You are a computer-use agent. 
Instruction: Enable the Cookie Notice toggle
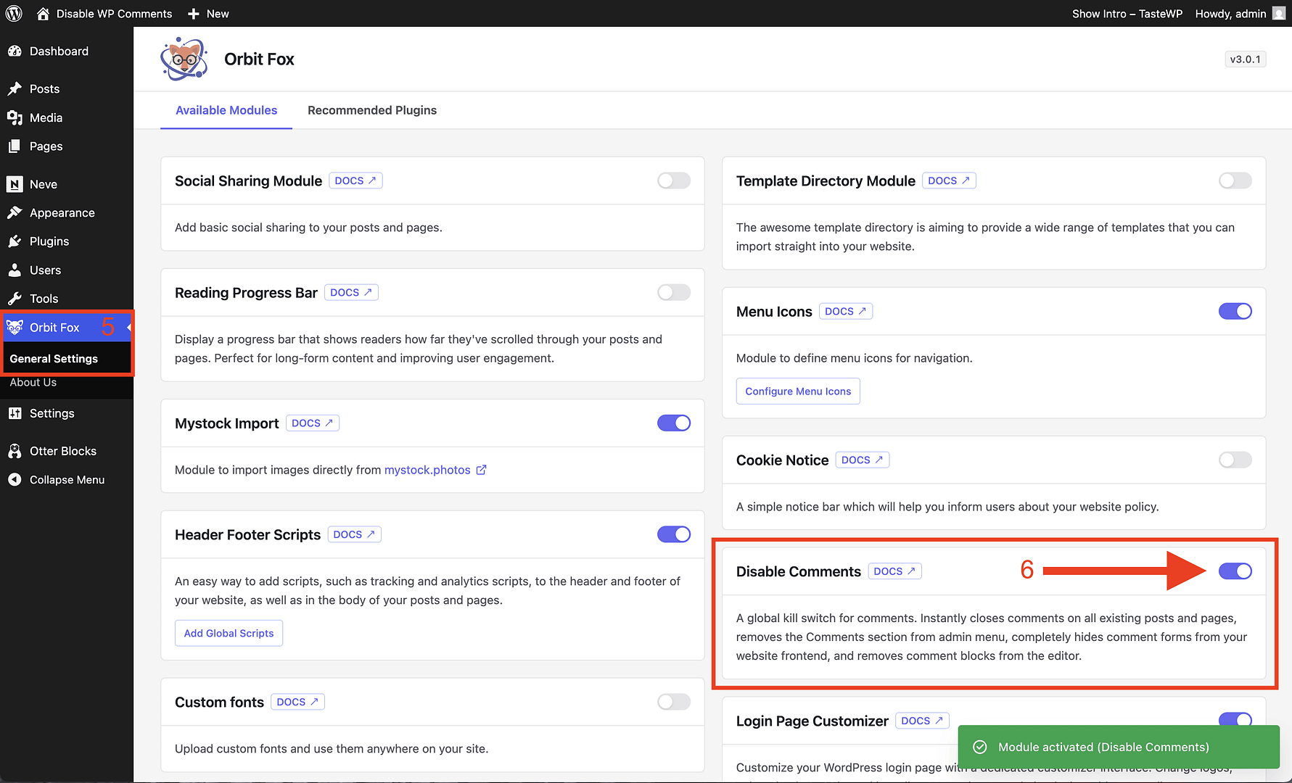click(x=1235, y=460)
